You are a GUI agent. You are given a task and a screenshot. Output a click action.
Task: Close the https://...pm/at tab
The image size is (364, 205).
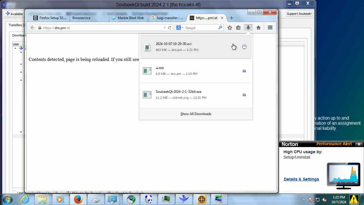[222, 18]
